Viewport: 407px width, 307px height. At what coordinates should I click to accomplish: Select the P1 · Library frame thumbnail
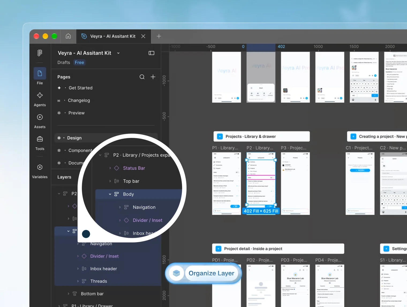pos(227,183)
